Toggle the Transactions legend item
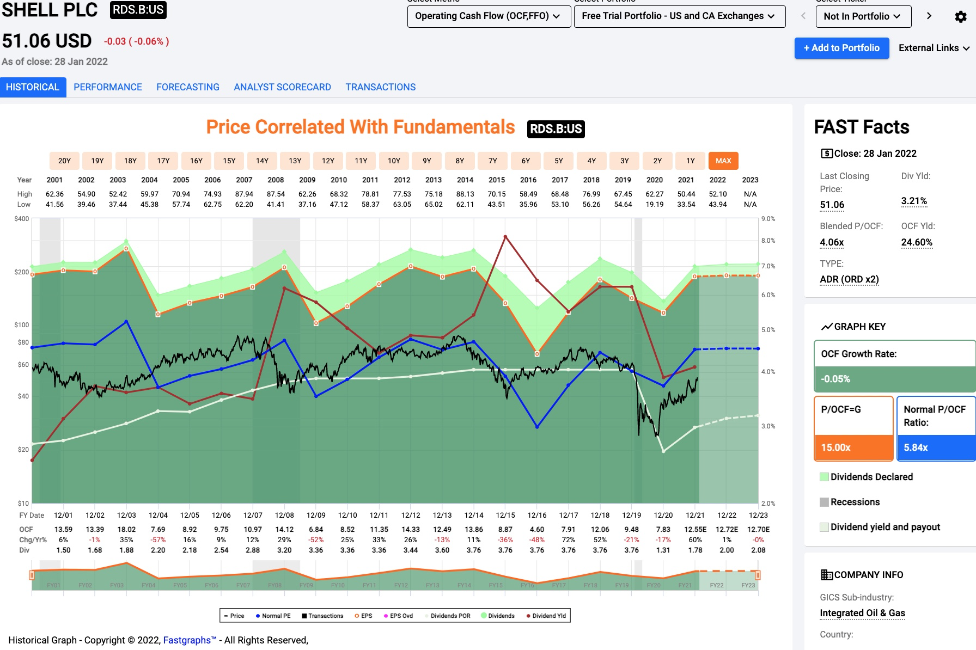 tap(322, 616)
